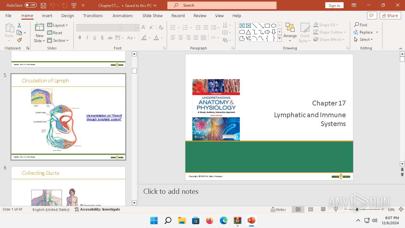Toggle Bold formatting
Screen dimensions: 405x228
click(80, 38)
